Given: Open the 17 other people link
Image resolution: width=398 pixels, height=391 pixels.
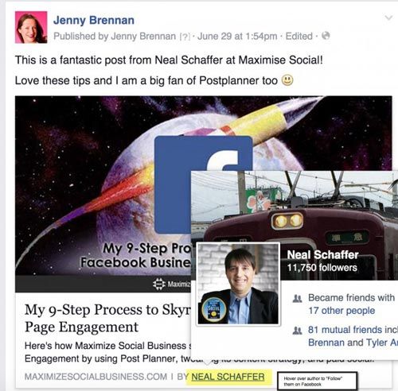Looking at the screenshot, I should pos(341,311).
